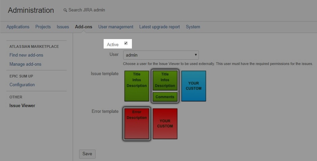This screenshot has height=161, width=317.
Task: Open Latest upgrade report tab
Action: coord(160,27)
